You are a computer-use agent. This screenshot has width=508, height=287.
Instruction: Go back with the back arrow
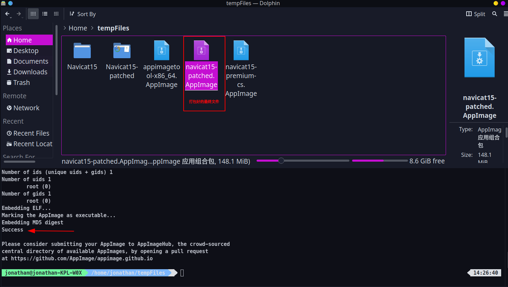[x=7, y=14]
